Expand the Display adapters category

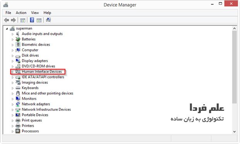(12, 61)
